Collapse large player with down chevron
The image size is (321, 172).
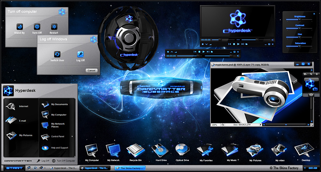pyautogui.click(x=206, y=44)
